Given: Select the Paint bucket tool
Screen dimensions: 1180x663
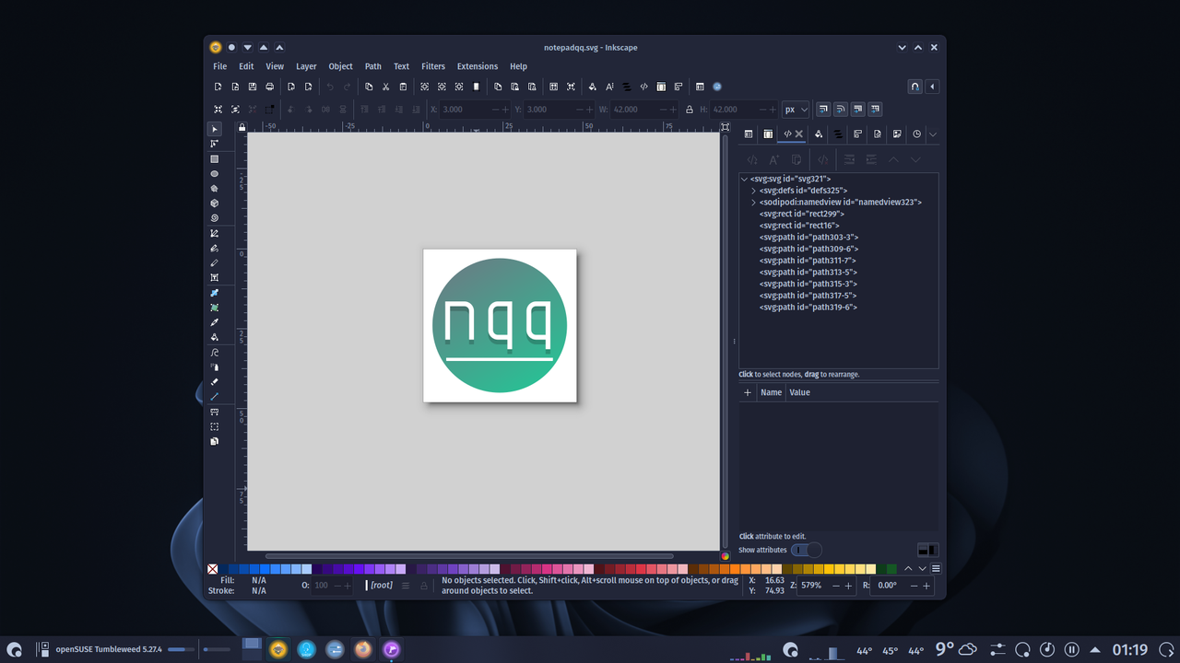Looking at the screenshot, I should click(x=215, y=337).
